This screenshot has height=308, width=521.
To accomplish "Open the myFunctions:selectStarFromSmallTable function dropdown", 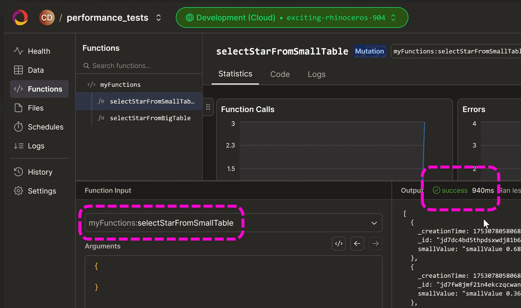I will tap(233, 223).
